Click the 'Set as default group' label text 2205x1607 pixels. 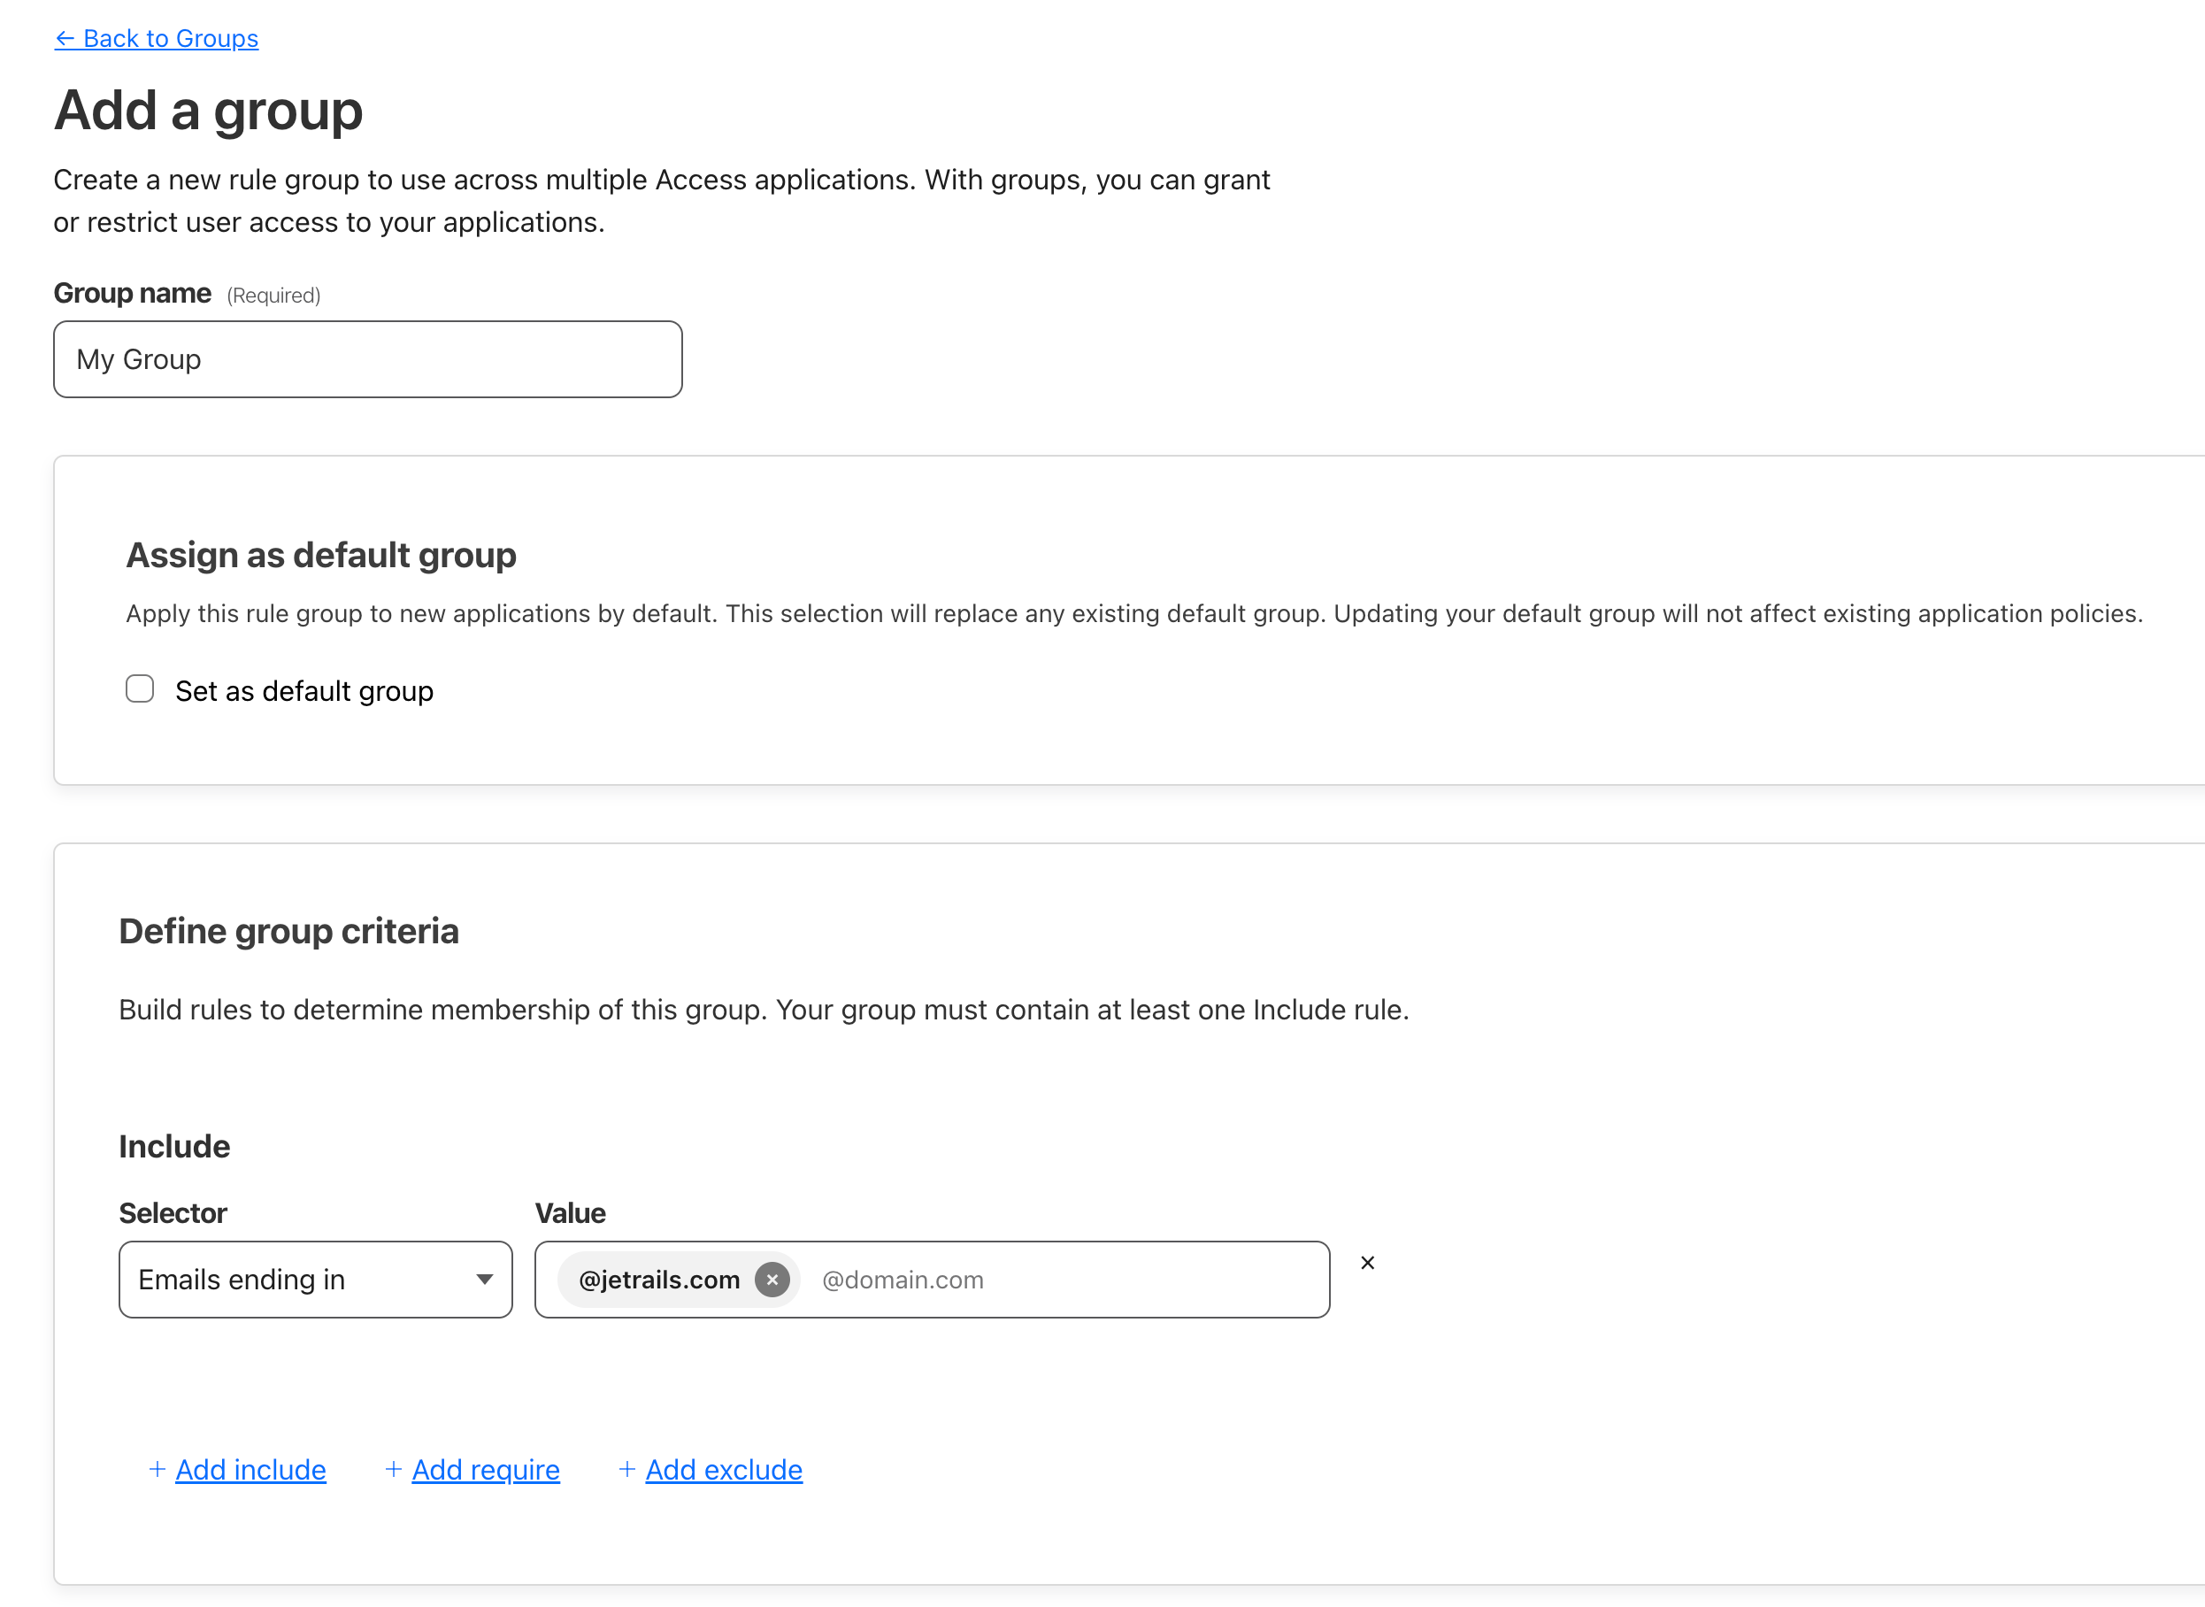(x=303, y=692)
